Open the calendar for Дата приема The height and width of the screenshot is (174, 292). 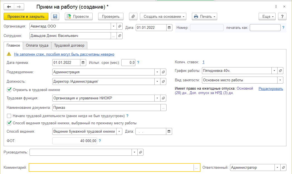[x=83, y=63]
